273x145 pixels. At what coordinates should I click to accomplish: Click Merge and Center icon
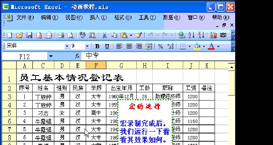pyautogui.click(x=149, y=46)
